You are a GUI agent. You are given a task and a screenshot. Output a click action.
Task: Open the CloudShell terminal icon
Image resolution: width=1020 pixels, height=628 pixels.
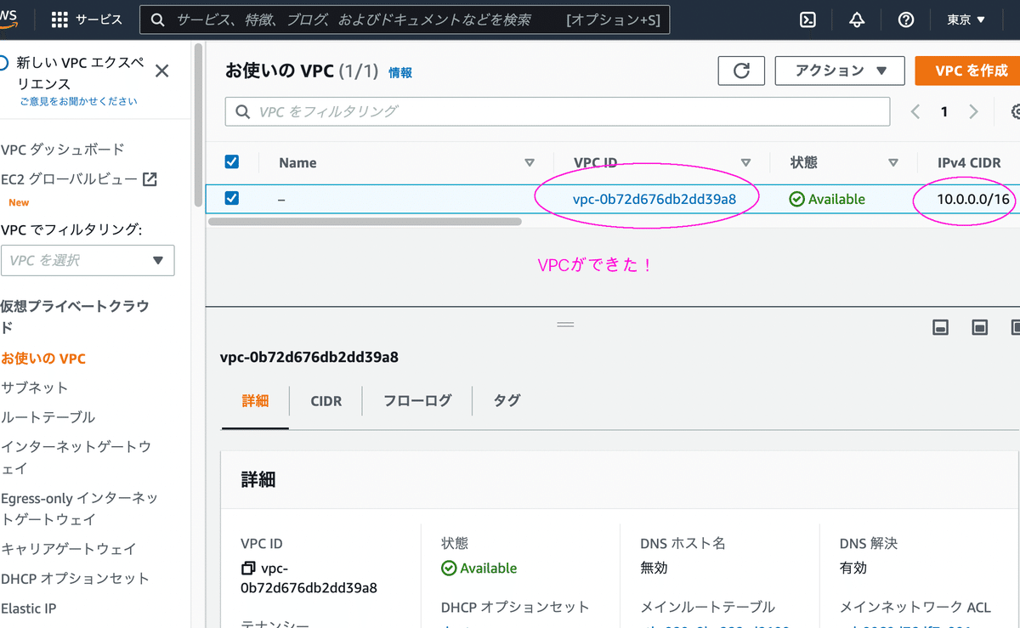pyautogui.click(x=808, y=20)
